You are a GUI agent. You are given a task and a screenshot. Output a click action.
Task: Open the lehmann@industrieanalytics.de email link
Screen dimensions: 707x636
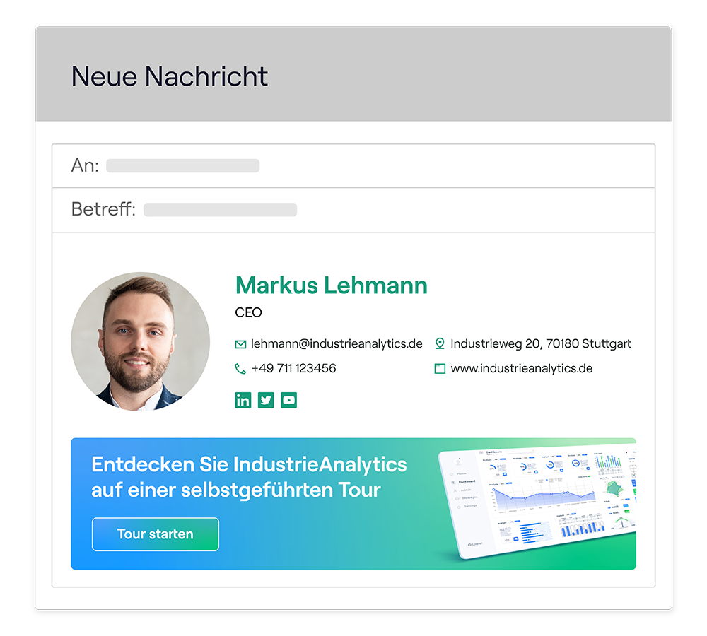[337, 344]
